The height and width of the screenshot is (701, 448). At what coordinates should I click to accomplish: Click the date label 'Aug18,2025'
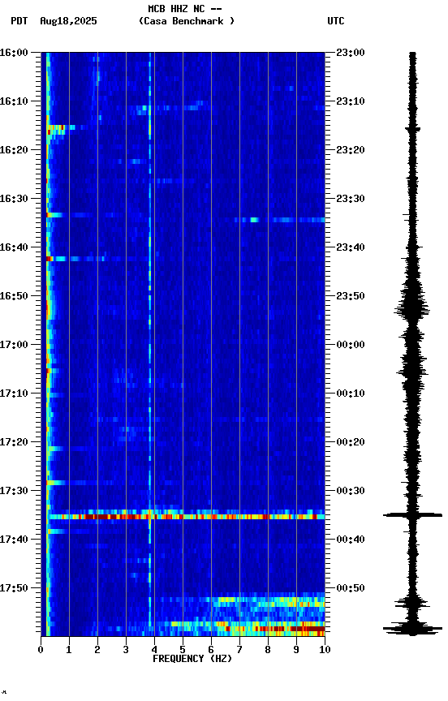(x=68, y=21)
